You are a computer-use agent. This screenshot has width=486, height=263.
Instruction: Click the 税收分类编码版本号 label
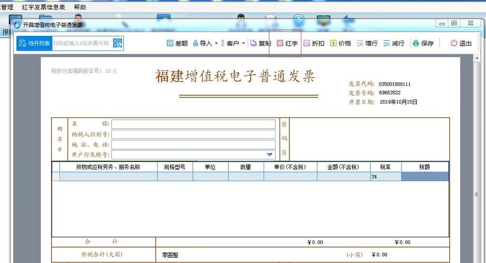84,71
